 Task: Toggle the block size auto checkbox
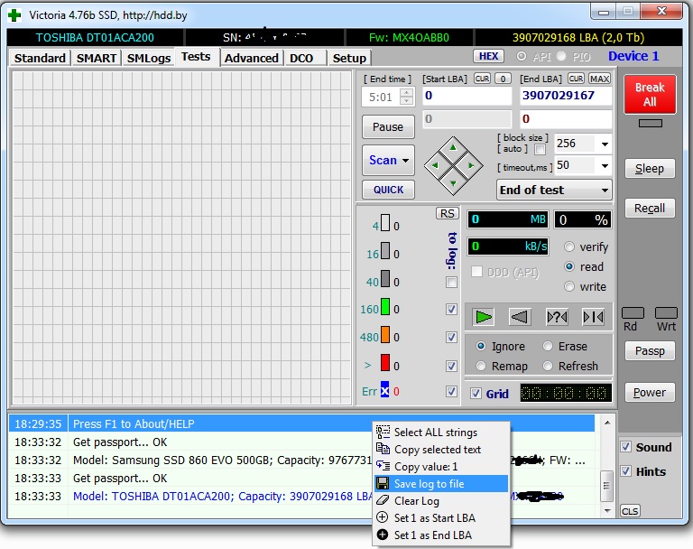pos(540,150)
